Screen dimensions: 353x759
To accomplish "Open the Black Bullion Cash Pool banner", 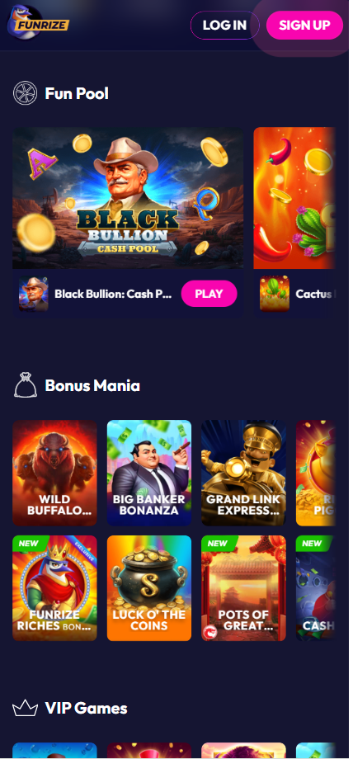I will coord(128,198).
